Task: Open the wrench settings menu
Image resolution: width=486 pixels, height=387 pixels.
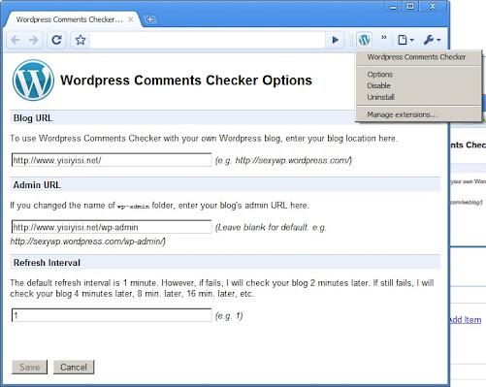Action: (x=432, y=40)
